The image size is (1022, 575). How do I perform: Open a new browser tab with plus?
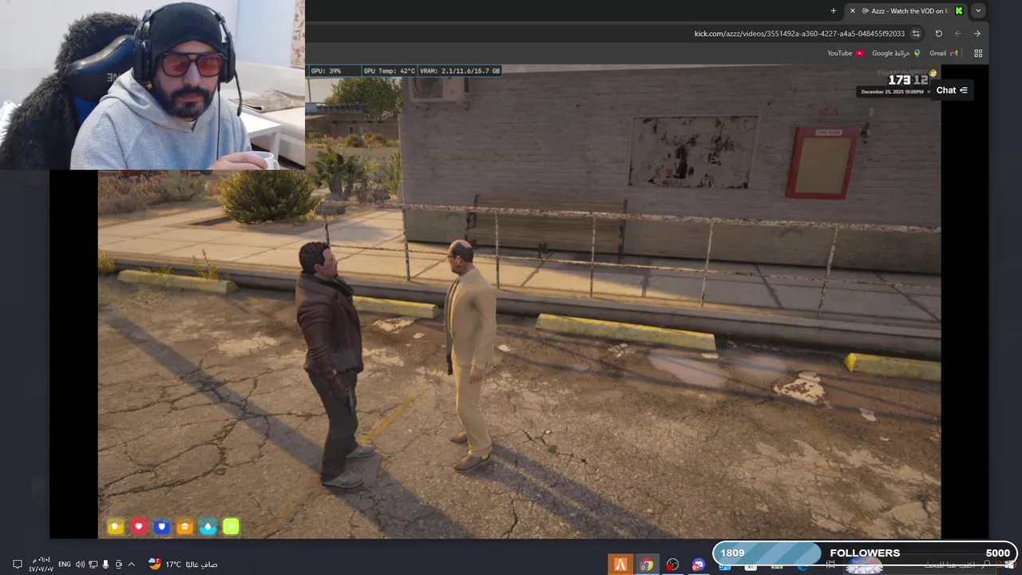pyautogui.click(x=833, y=11)
